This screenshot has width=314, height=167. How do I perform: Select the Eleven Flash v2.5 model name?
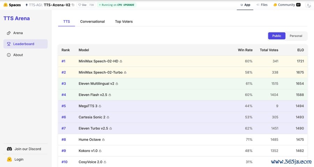(93, 95)
